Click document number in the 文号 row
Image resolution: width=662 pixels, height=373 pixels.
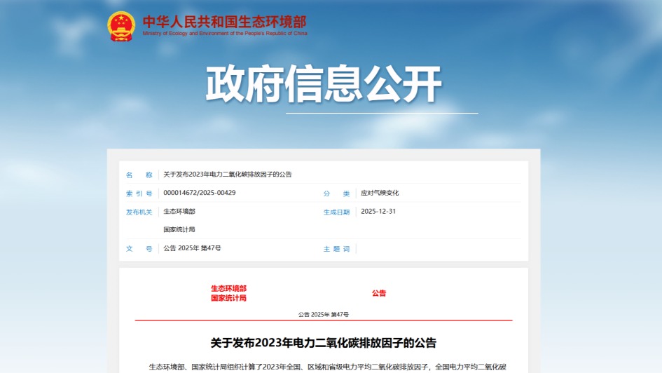[x=192, y=248]
